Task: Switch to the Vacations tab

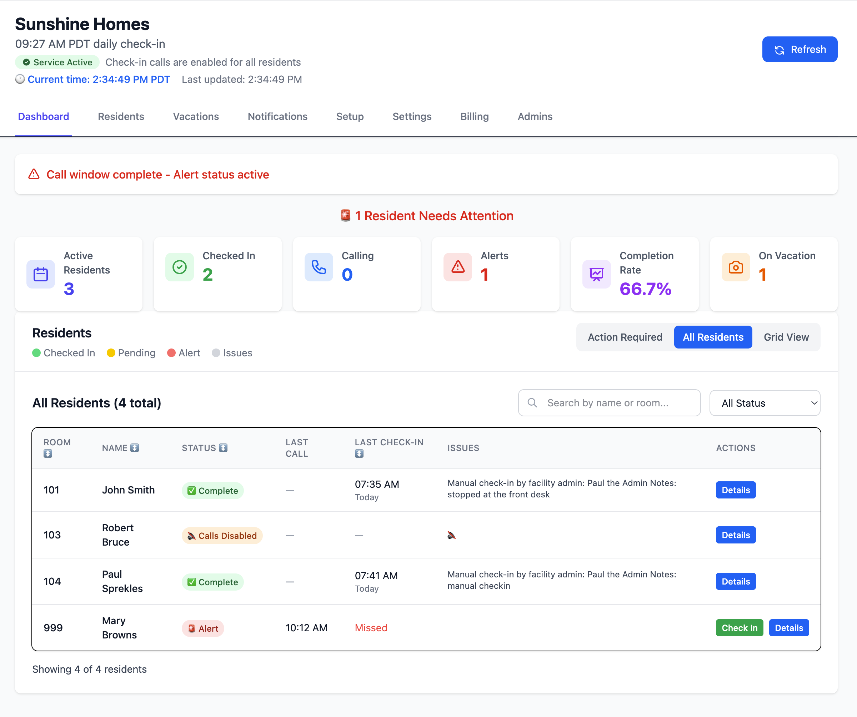Action: (195, 116)
